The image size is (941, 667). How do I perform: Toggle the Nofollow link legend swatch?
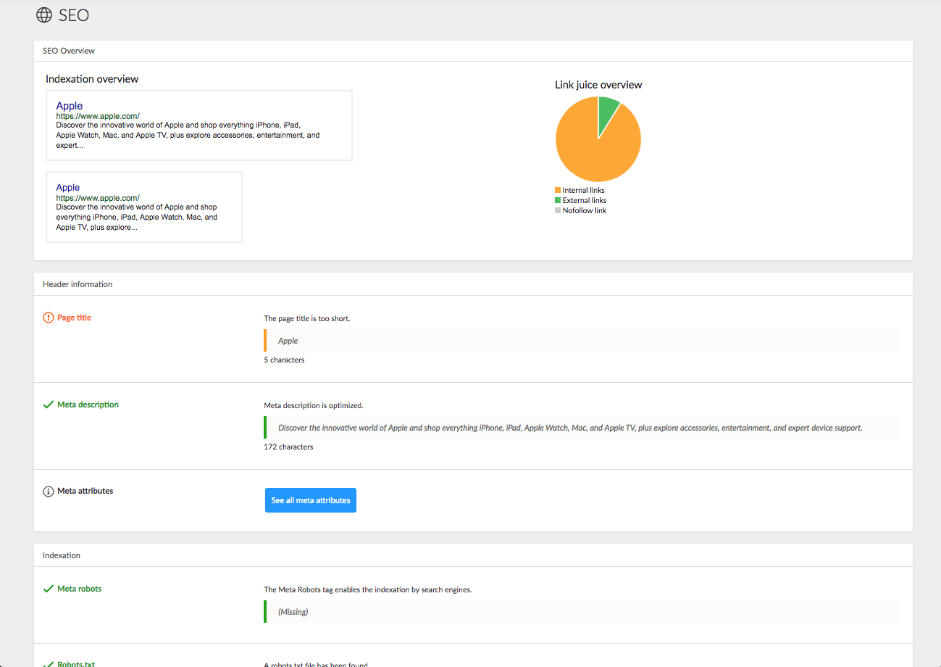coord(558,211)
